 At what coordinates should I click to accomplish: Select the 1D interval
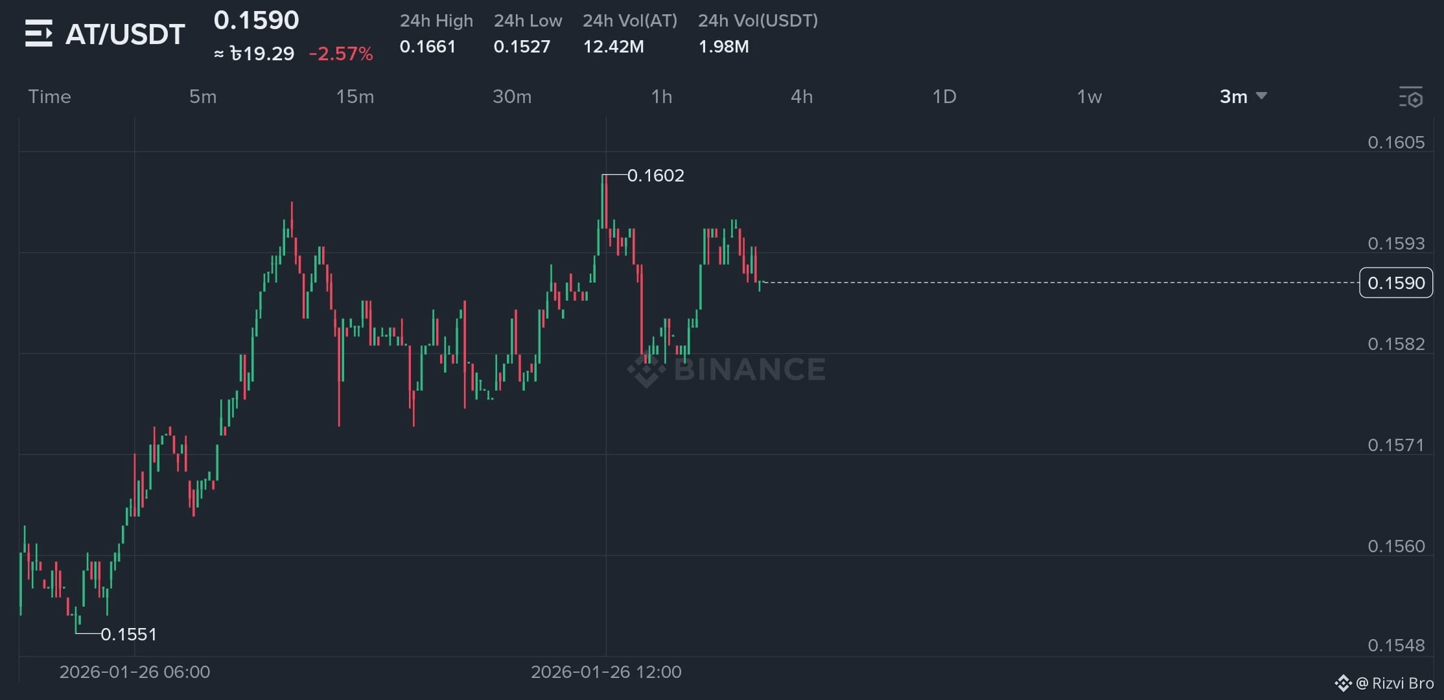pyautogui.click(x=944, y=97)
